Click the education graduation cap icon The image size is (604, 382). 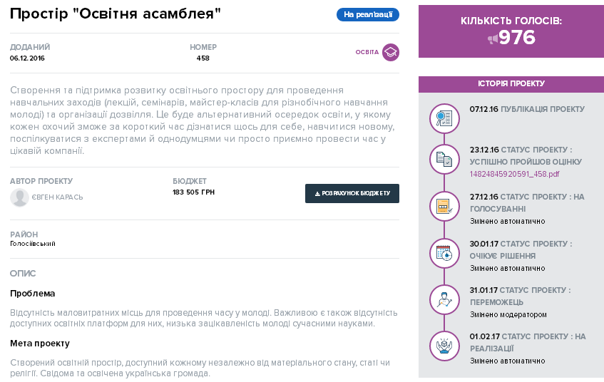click(390, 52)
